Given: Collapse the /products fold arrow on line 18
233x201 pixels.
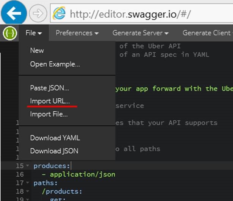Looking at the screenshot, I should point(28,191).
